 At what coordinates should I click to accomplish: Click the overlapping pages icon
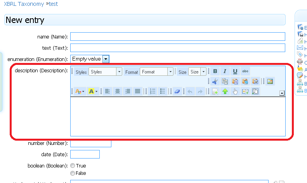(255, 91)
